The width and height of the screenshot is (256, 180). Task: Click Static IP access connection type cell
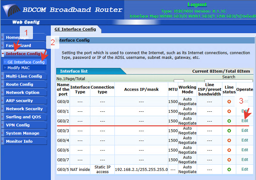tap(102, 169)
